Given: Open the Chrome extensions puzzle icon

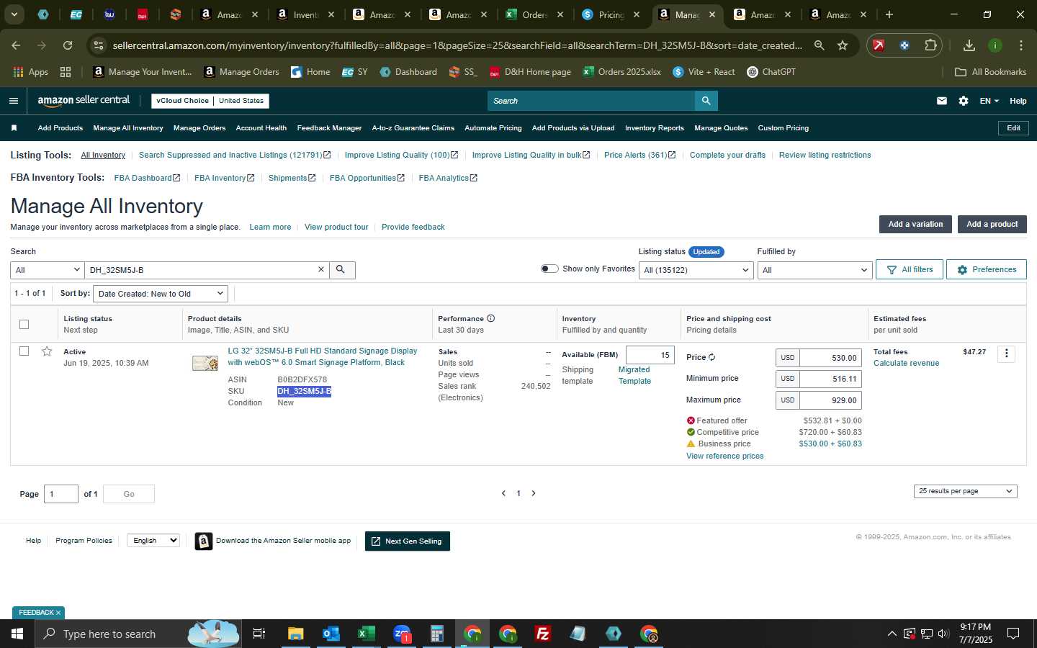Looking at the screenshot, I should click(930, 45).
